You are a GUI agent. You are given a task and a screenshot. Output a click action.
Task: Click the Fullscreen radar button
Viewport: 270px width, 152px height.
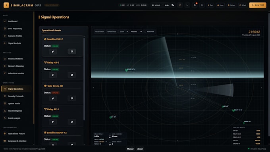tap(149, 32)
